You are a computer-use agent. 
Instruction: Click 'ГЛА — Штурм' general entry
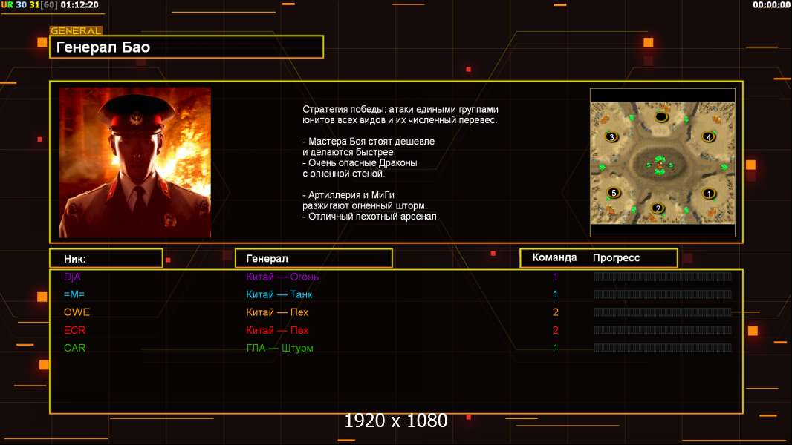coord(279,348)
